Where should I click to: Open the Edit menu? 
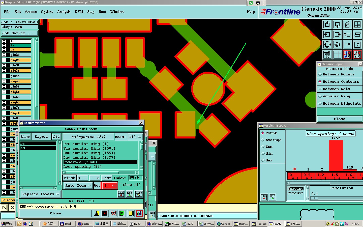(18, 12)
